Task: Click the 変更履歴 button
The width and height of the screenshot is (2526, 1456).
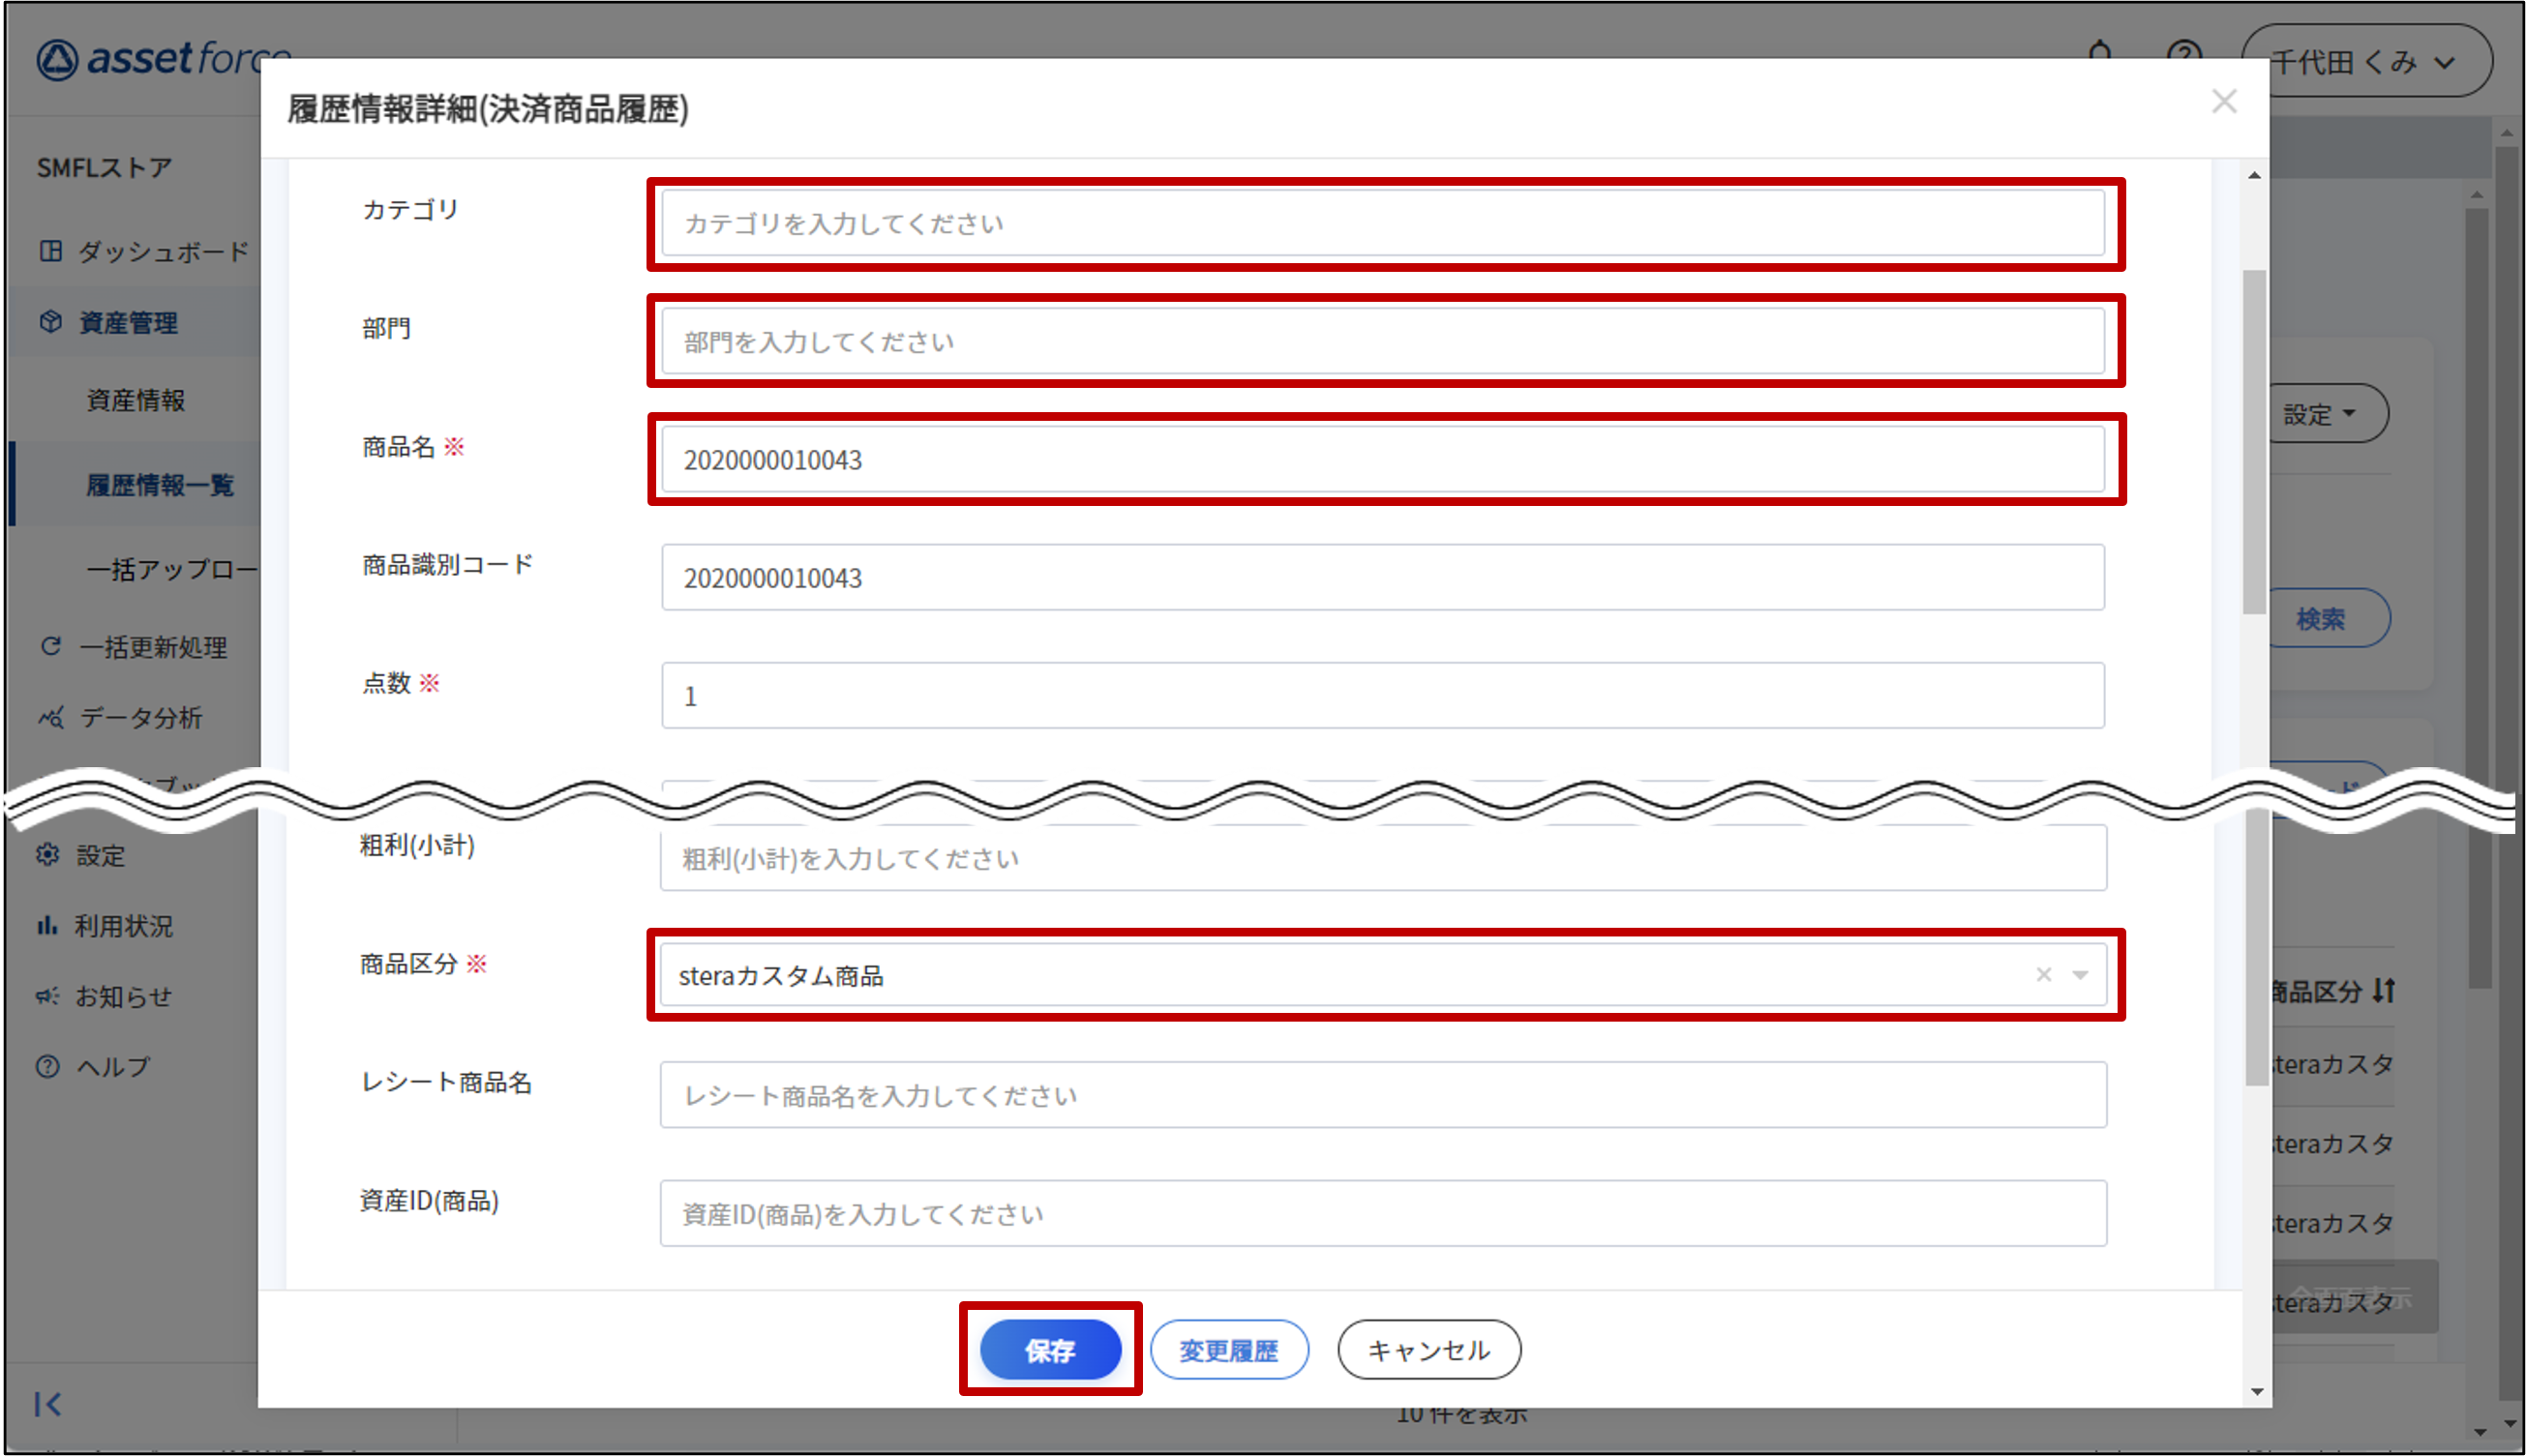Action: [1228, 1350]
